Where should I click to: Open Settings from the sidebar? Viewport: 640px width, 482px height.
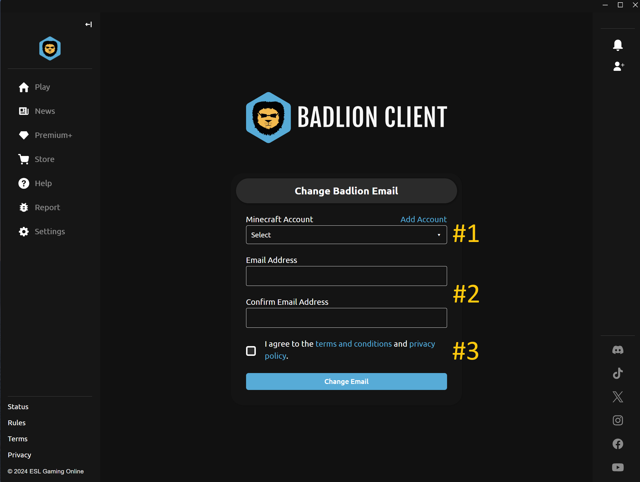(50, 231)
